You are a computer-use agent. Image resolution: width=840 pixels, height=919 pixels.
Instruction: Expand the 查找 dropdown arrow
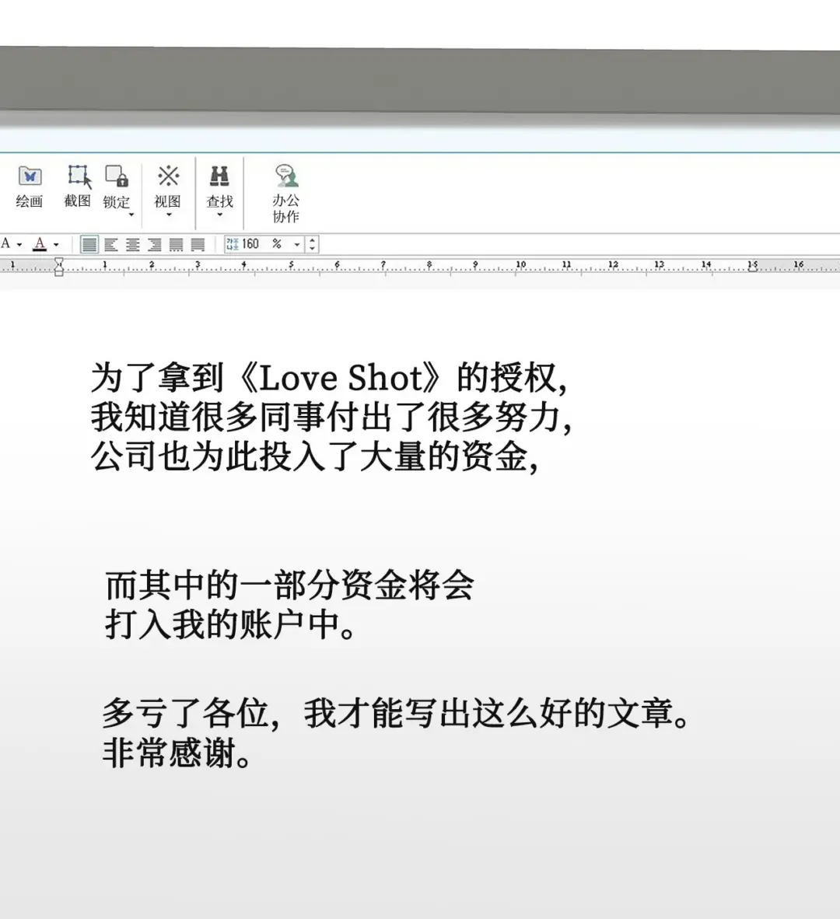tap(219, 215)
